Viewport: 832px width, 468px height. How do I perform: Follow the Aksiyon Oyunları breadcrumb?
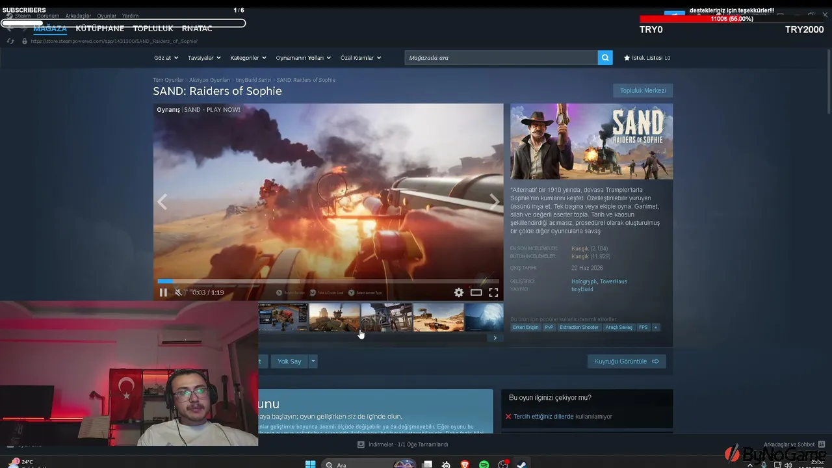[209, 80]
